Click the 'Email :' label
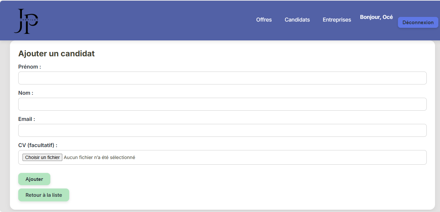440x212 pixels. coord(27,119)
